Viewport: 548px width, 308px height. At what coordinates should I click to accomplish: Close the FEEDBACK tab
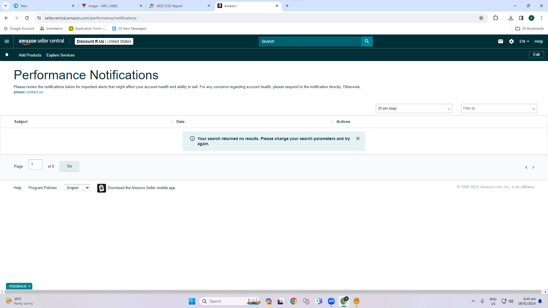click(29, 286)
